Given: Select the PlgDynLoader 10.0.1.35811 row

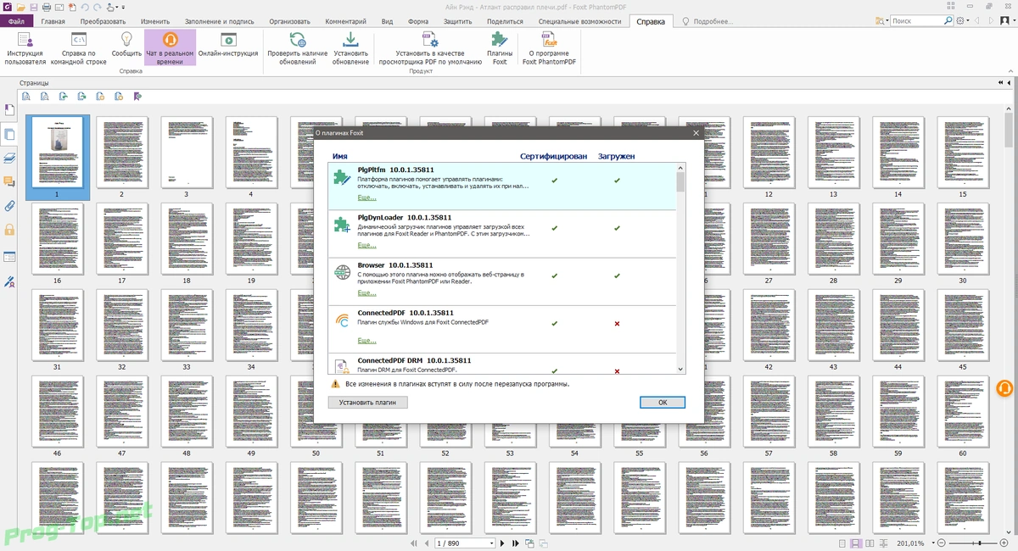Looking at the screenshot, I should click(501, 234).
